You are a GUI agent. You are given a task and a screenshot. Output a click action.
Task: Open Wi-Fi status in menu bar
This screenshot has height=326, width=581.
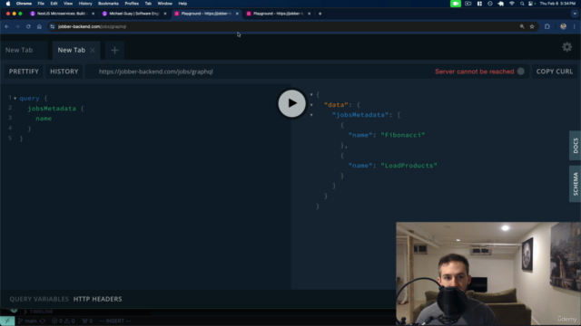pos(512,4)
